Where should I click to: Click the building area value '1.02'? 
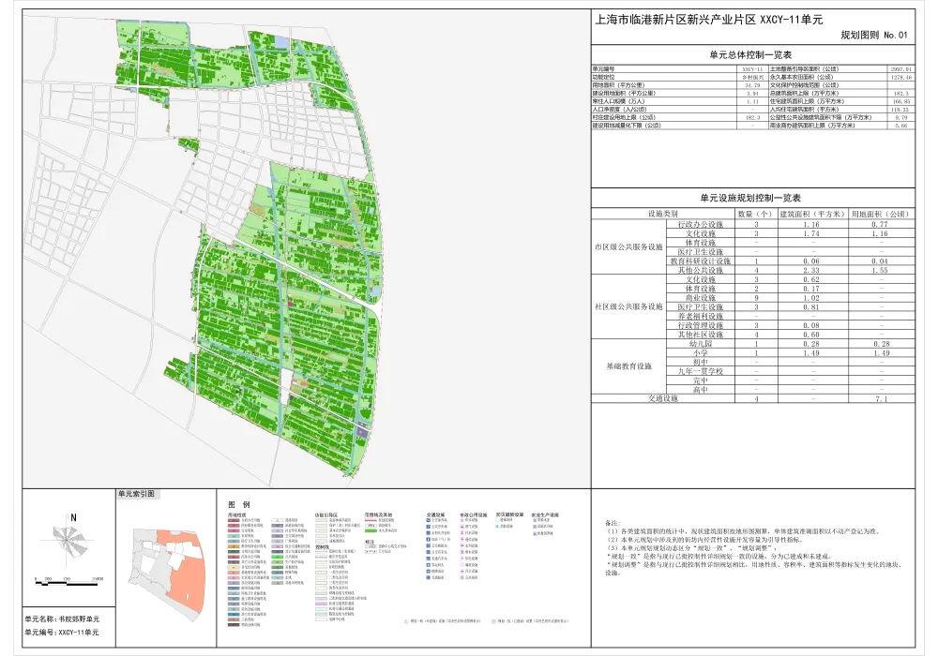click(x=811, y=297)
